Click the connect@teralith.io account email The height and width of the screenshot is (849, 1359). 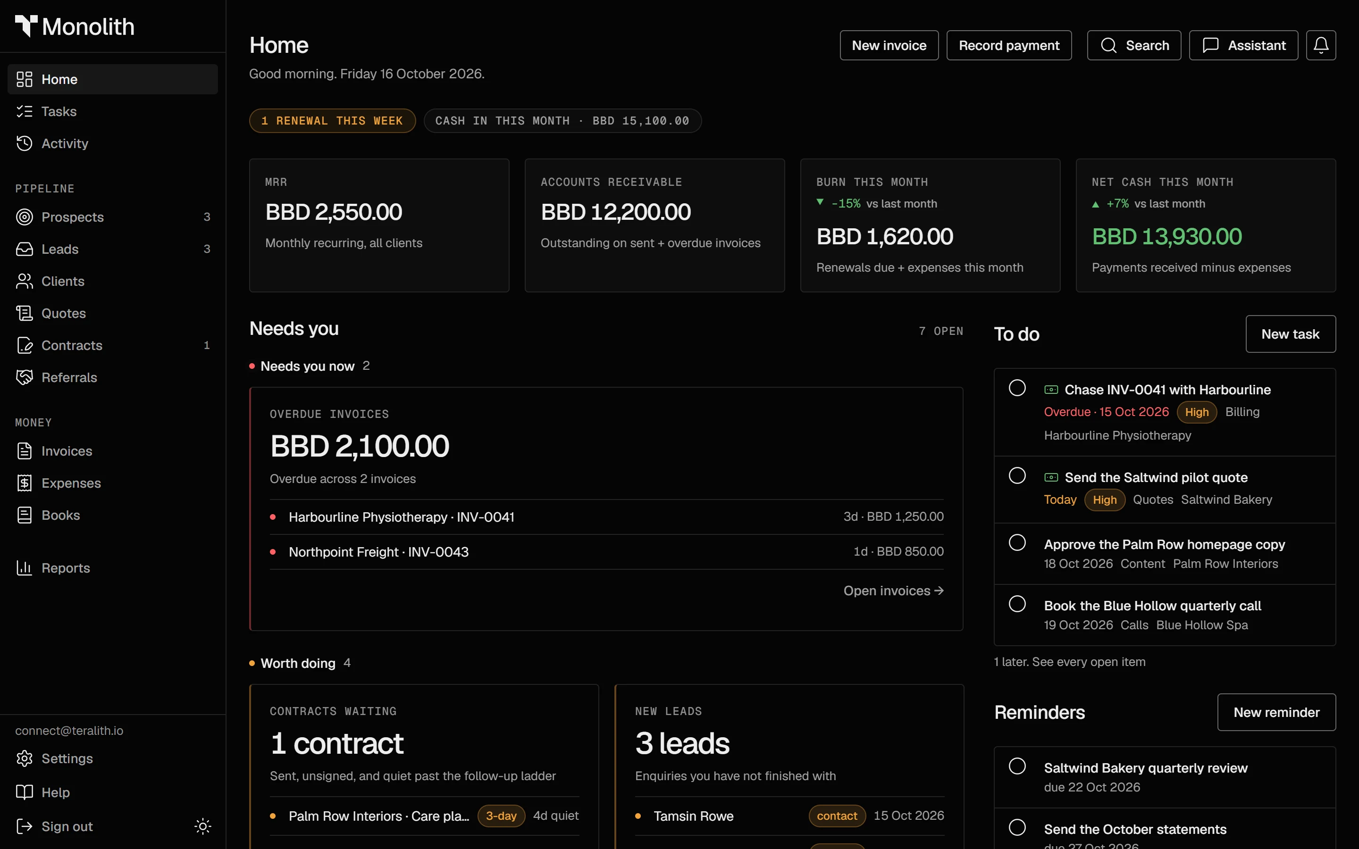(69, 730)
